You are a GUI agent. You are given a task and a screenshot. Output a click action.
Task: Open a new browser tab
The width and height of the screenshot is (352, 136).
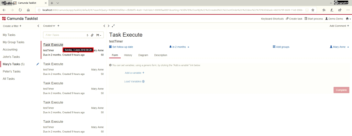52,3
